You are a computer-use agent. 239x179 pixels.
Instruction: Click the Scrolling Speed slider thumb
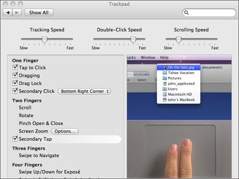point(179,40)
